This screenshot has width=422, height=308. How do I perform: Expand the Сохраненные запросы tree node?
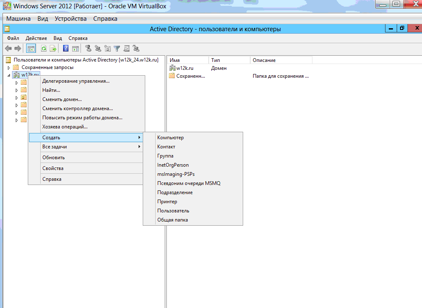9,67
